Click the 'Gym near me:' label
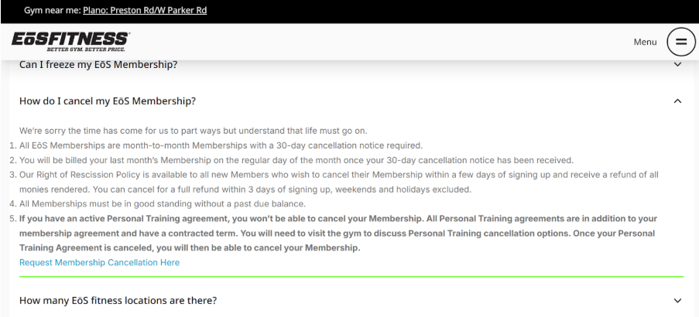699x317 pixels. tap(52, 10)
